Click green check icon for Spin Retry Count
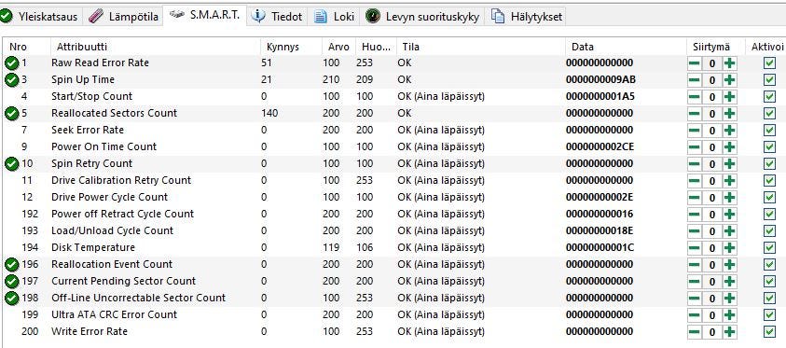This screenshot has width=786, height=348. tap(11, 164)
